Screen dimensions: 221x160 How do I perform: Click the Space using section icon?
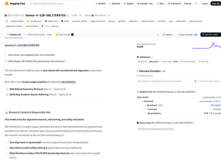pyautogui.click(x=138, y=123)
